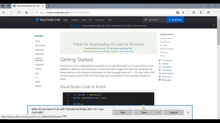Jump to VS Code in Action section
The width and height of the screenshot is (220, 123).
(166, 38)
